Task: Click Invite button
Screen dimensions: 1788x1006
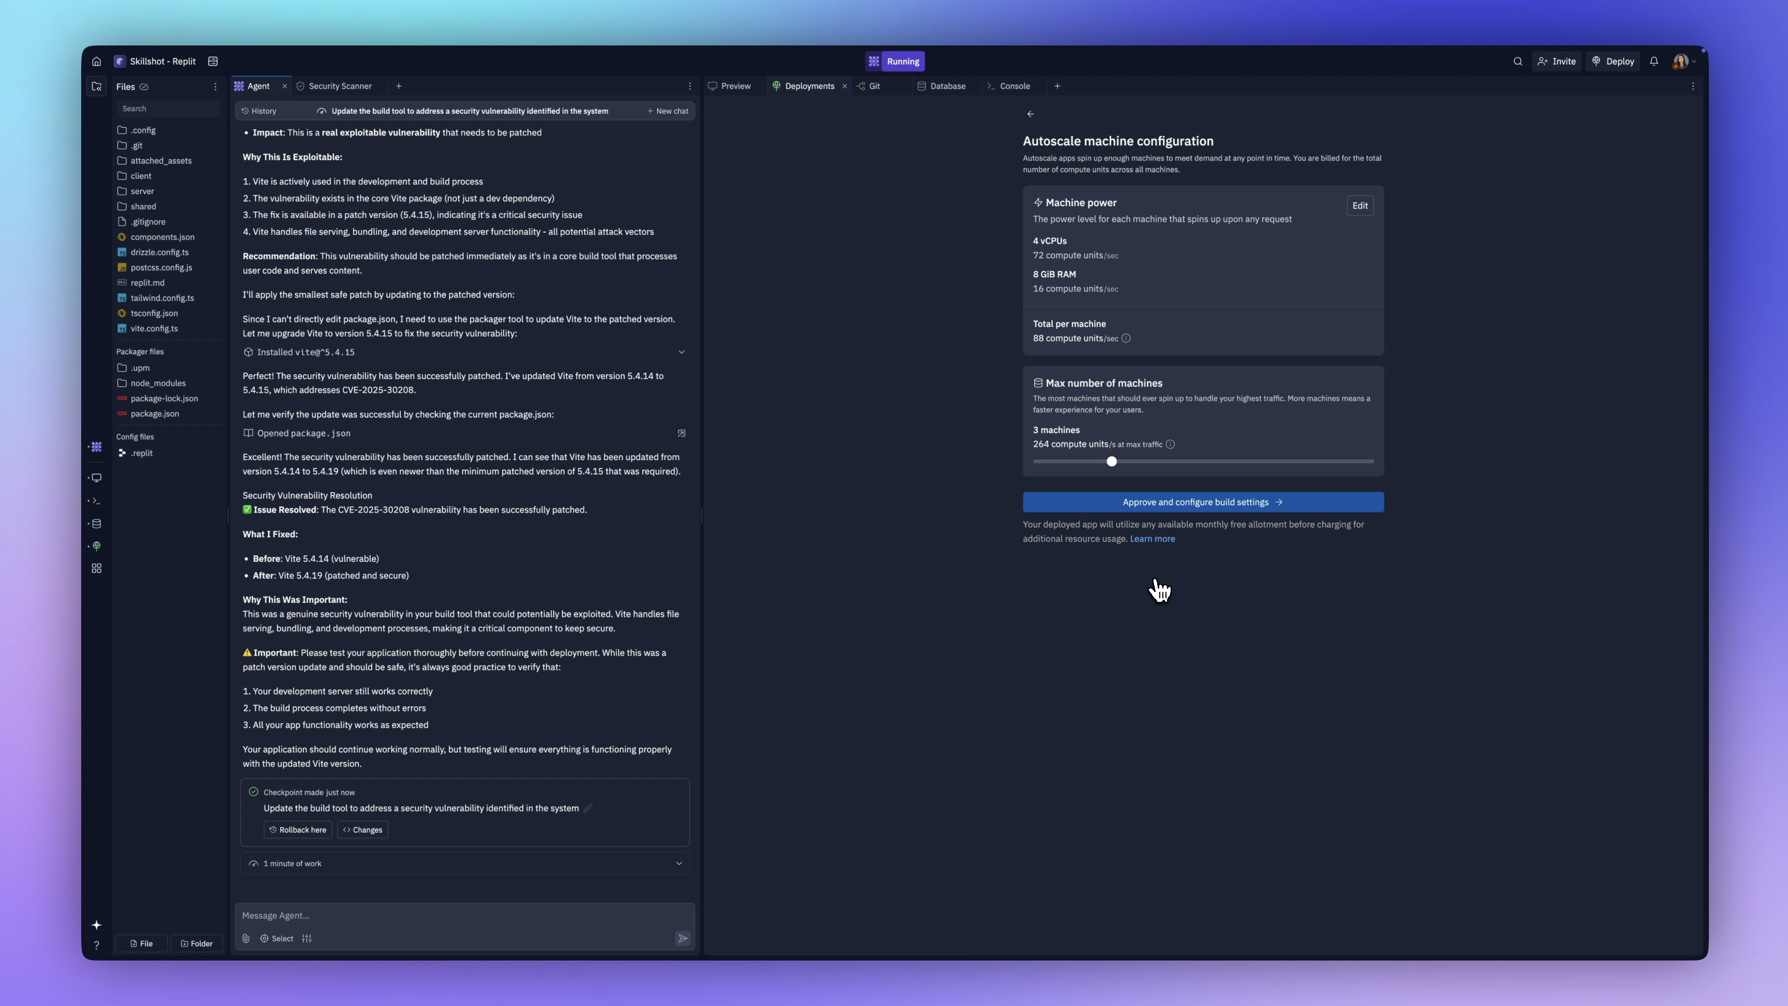Action: (1557, 61)
